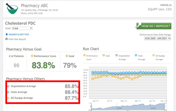The image size is (176, 111).
Task: Click the printer icon beside Print this Report
Action: tap(6, 39)
